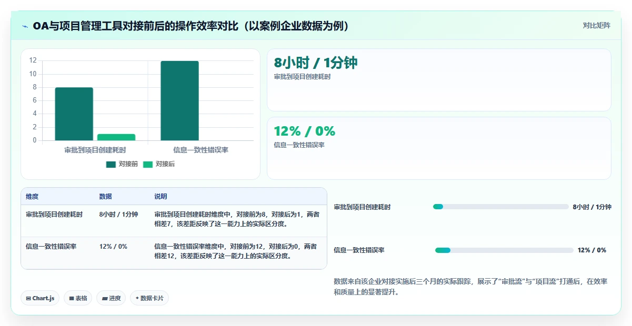
Task: Click the icon inside the 表格 chip
Action: point(71,298)
